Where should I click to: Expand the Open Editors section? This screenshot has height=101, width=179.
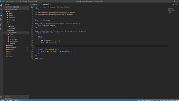[16, 7]
